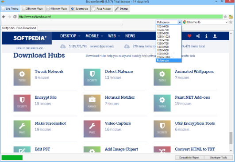Go back with the back arrow
235x162 pixels.
coord(4,17)
